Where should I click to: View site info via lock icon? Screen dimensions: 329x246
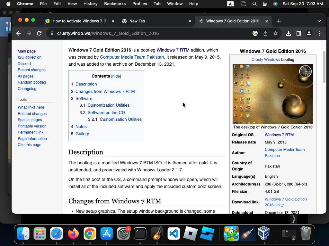click(52, 33)
